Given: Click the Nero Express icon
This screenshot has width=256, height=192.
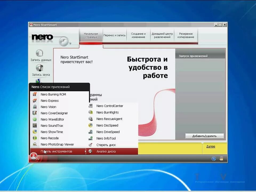Looking at the screenshot, I should 35,101.
